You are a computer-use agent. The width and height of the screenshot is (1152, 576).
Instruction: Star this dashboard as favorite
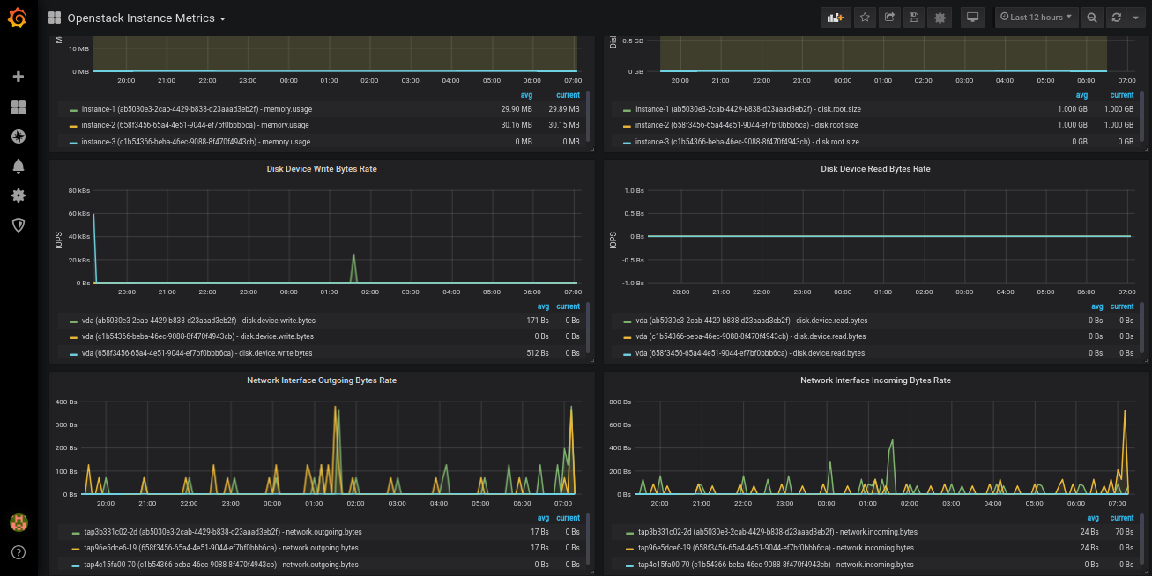[865, 18]
